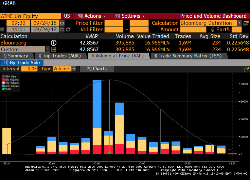Pop out the chart panel icon
The width and height of the screenshot is (250, 180).
coord(247,69)
